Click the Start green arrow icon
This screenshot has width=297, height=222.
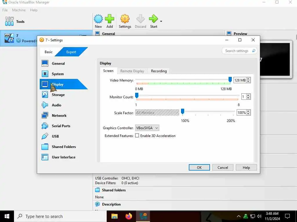(x=153, y=19)
